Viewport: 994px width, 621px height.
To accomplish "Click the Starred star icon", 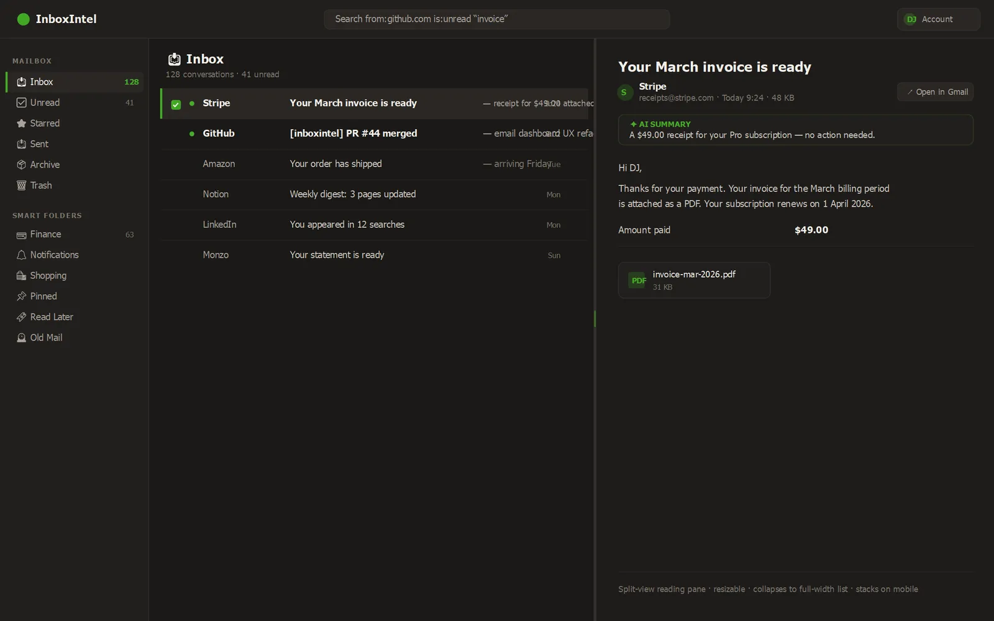I will click(x=22, y=124).
